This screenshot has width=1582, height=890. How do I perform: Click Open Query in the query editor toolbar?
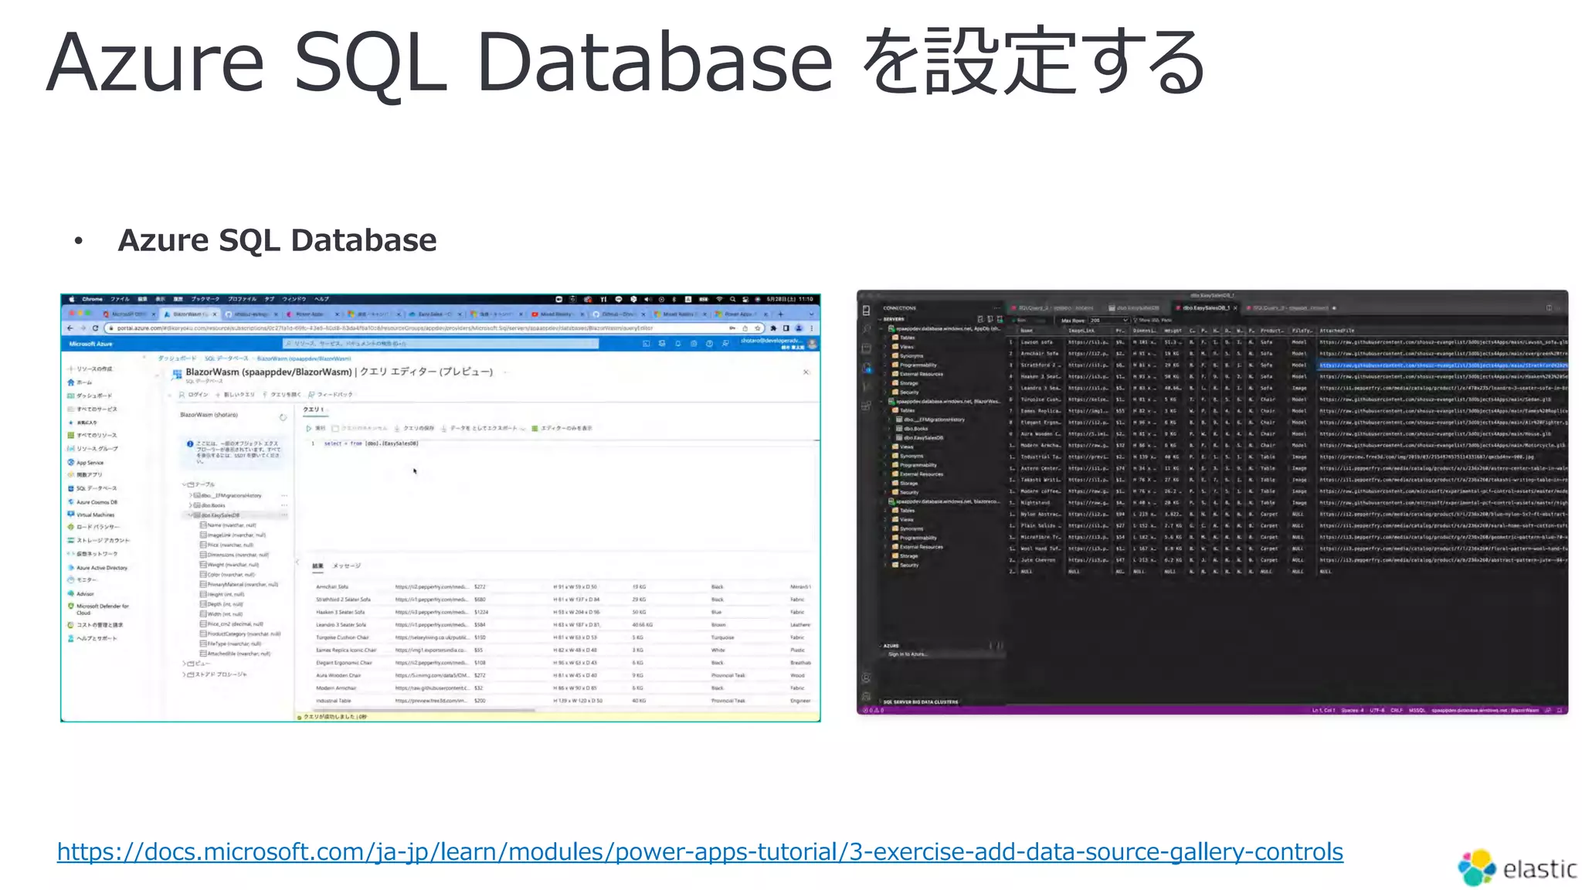(282, 395)
